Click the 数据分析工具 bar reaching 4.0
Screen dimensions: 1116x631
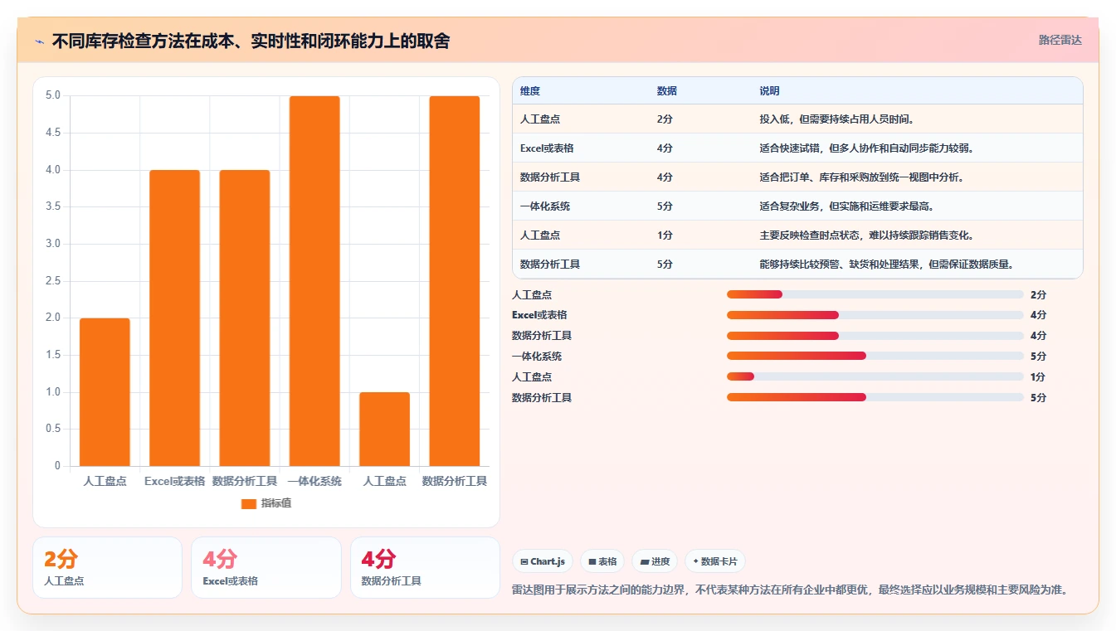[x=245, y=318]
